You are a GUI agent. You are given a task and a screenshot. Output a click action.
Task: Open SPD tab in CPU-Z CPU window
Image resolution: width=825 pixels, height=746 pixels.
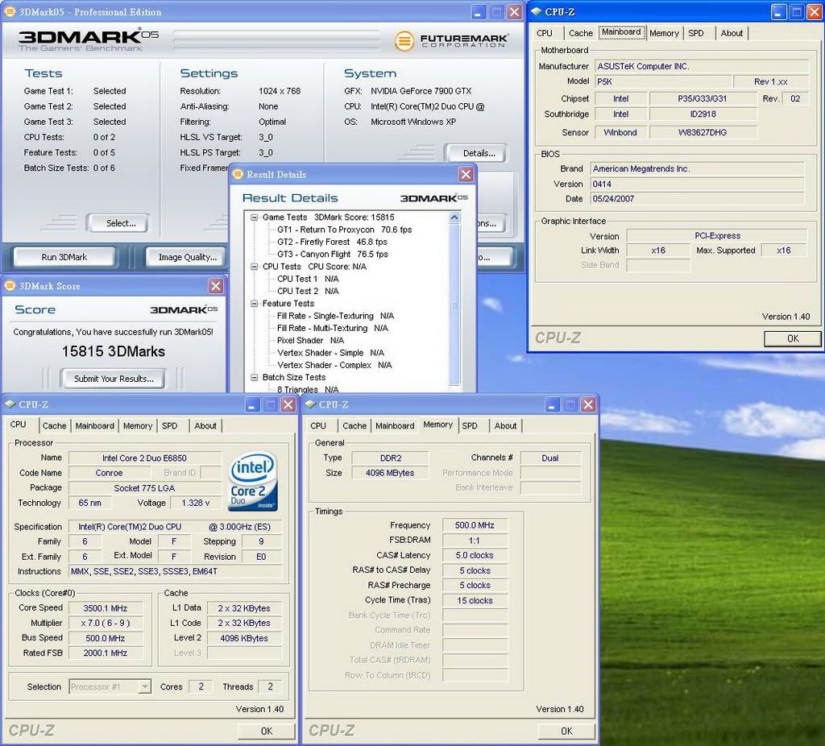click(169, 425)
